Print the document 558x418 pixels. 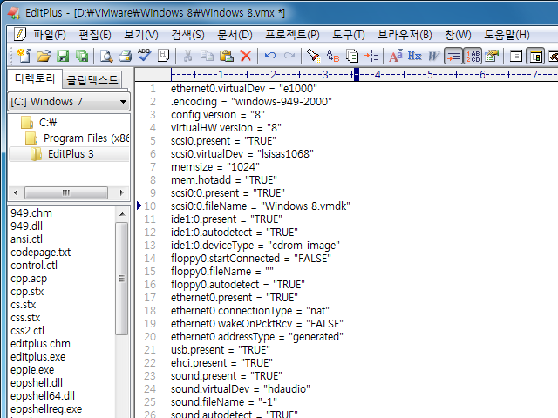(126, 56)
